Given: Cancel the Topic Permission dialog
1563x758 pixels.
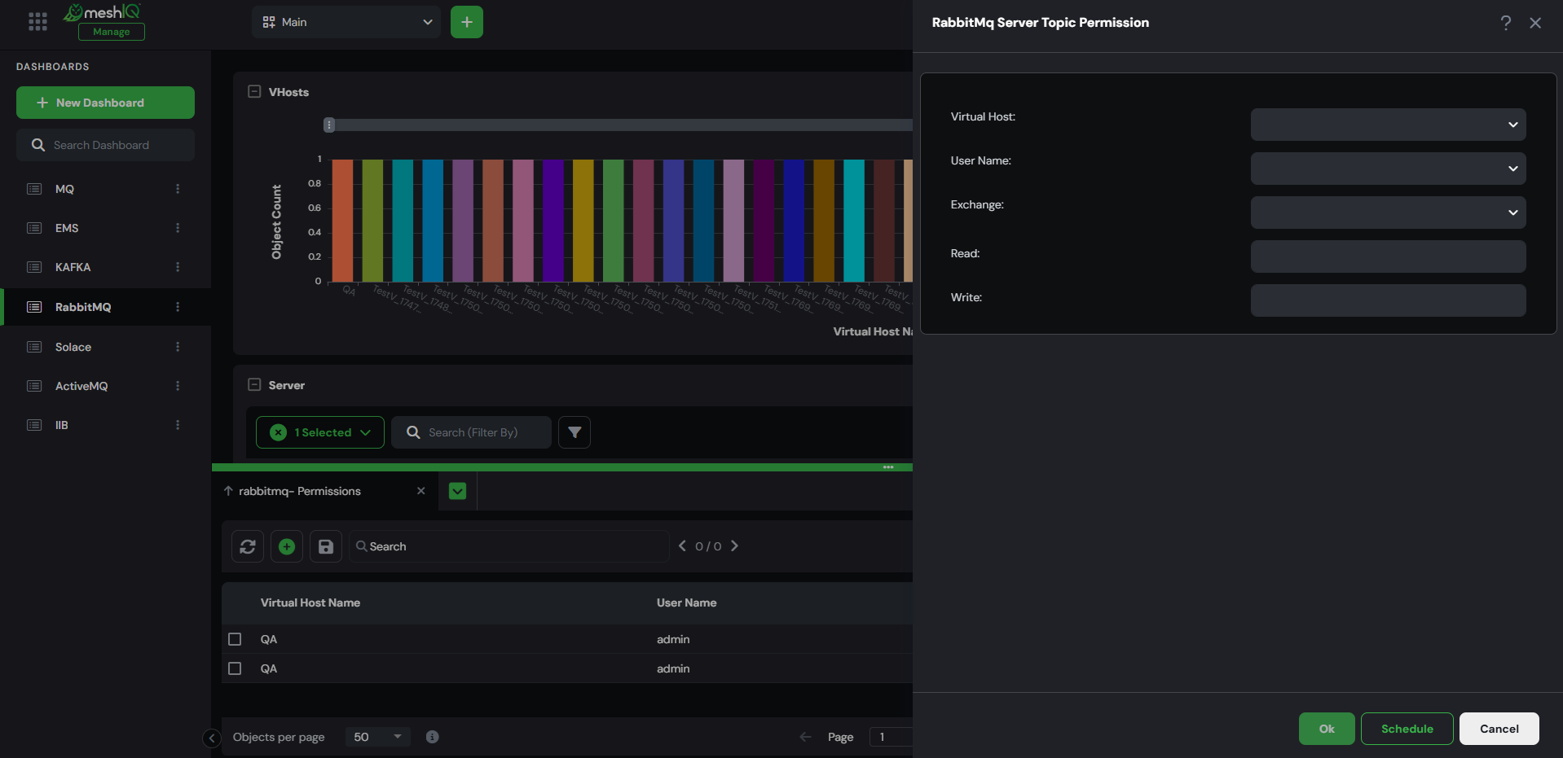Looking at the screenshot, I should point(1499,729).
